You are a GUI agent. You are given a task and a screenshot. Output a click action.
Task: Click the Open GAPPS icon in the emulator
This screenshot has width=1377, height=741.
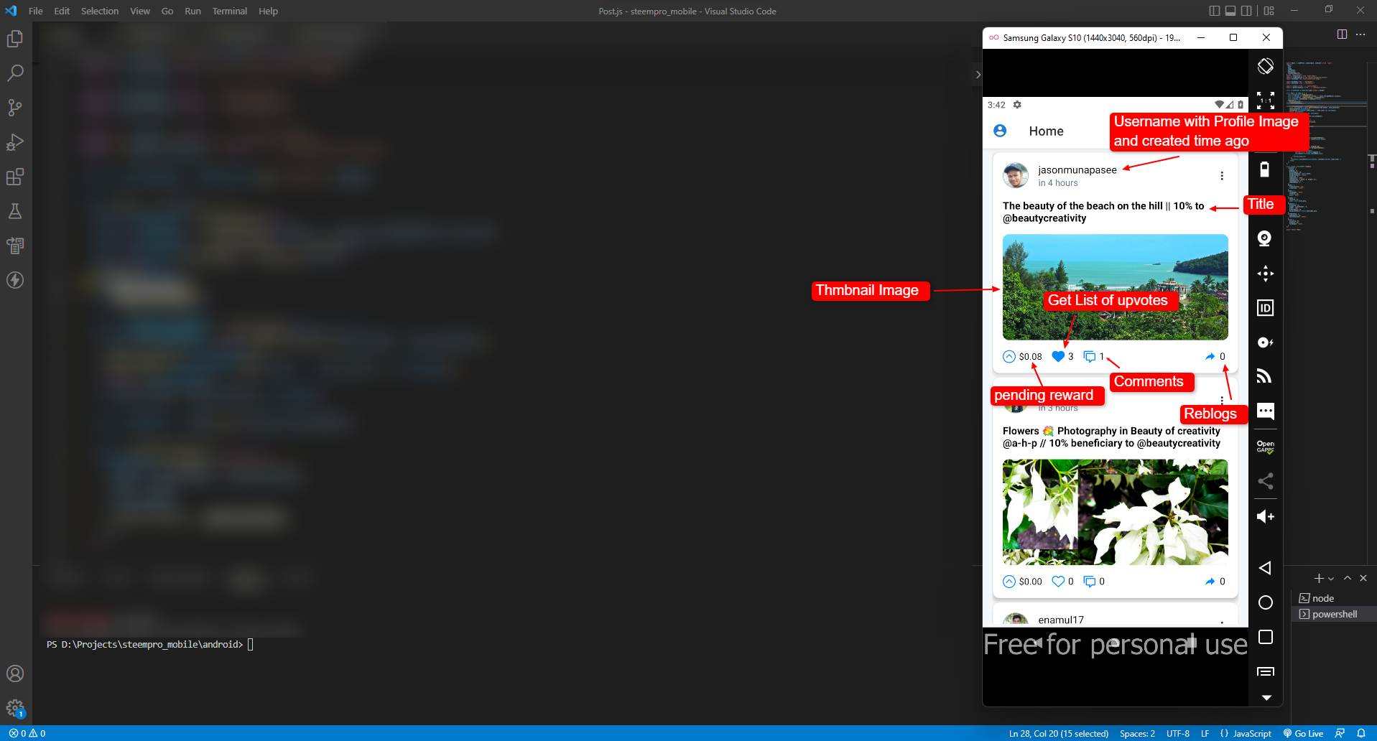(x=1266, y=446)
